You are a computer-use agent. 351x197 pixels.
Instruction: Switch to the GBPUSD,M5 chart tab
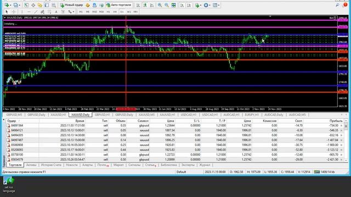[x=14, y=114]
